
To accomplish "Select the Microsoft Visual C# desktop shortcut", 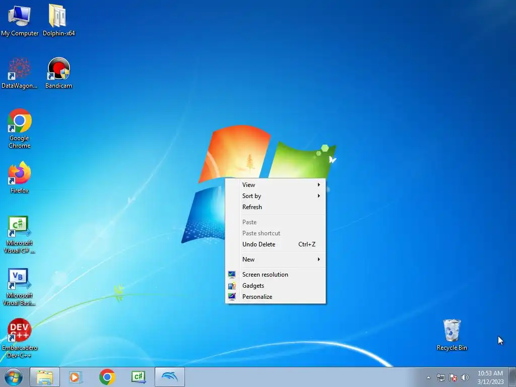I will (x=20, y=235).
